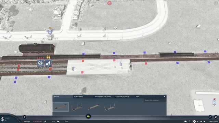This screenshot has height=123, width=219.
Task: Select the first plain track module thumbnail
Action: point(61,107)
